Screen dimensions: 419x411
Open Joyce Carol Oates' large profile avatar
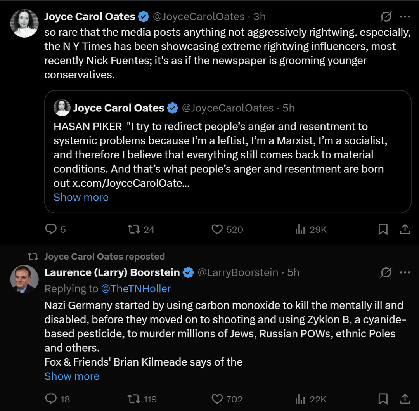point(24,23)
